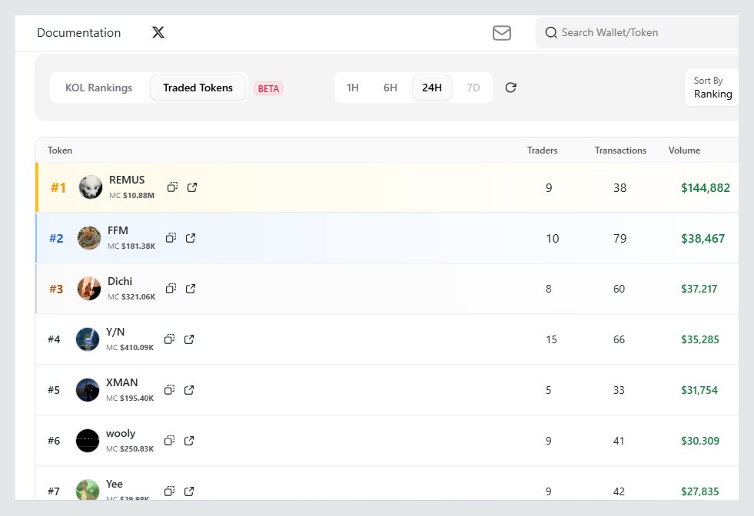Click the Yee token name

pyautogui.click(x=115, y=484)
